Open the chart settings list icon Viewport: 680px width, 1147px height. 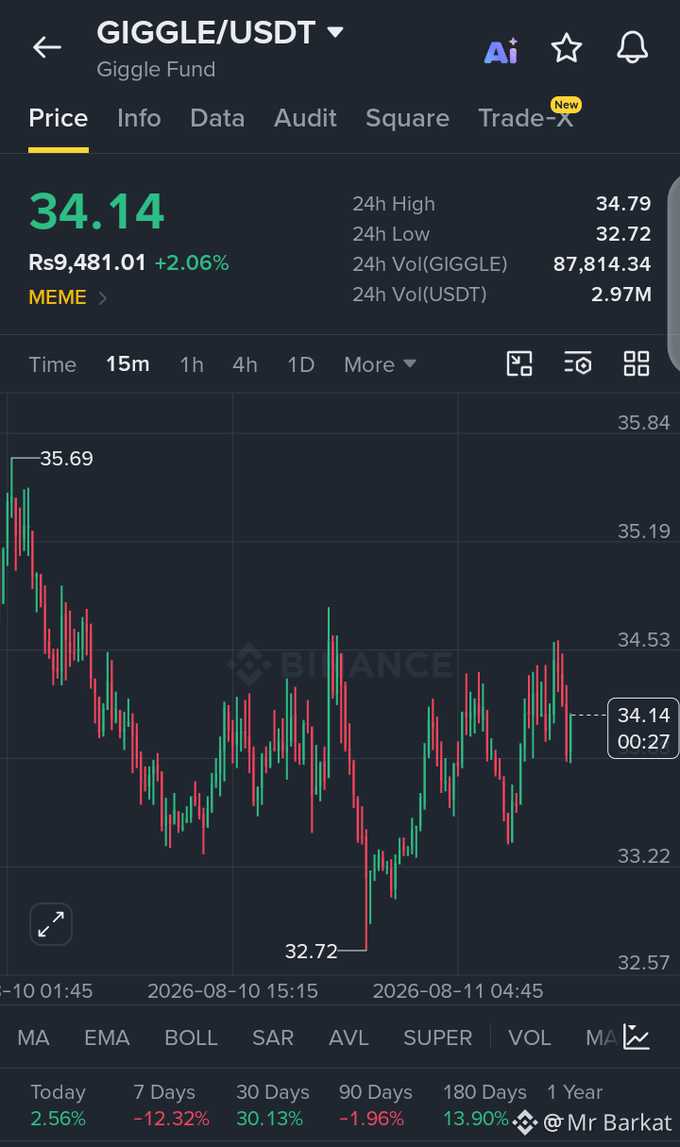pyautogui.click(x=578, y=363)
